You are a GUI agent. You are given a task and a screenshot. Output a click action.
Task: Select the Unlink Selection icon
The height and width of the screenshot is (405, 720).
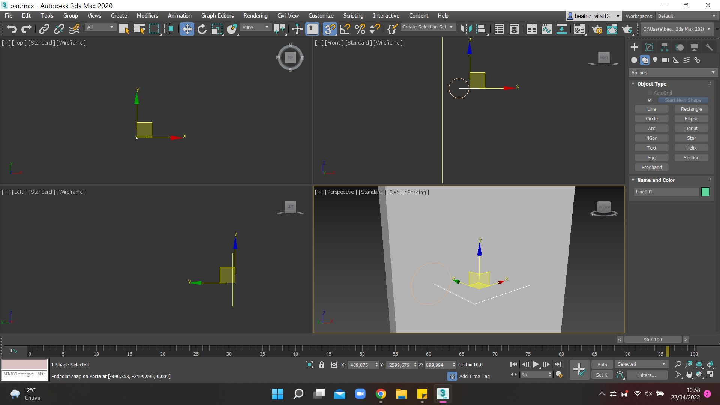click(x=59, y=29)
